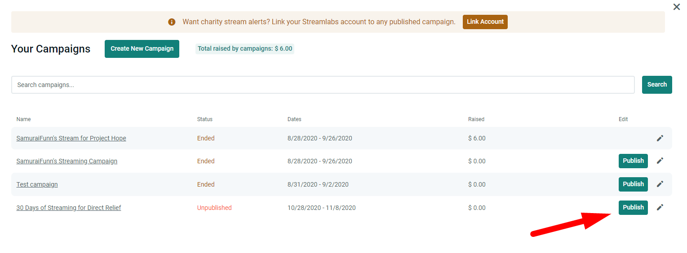Open the Test campaign link
687x253 pixels.
(37, 184)
